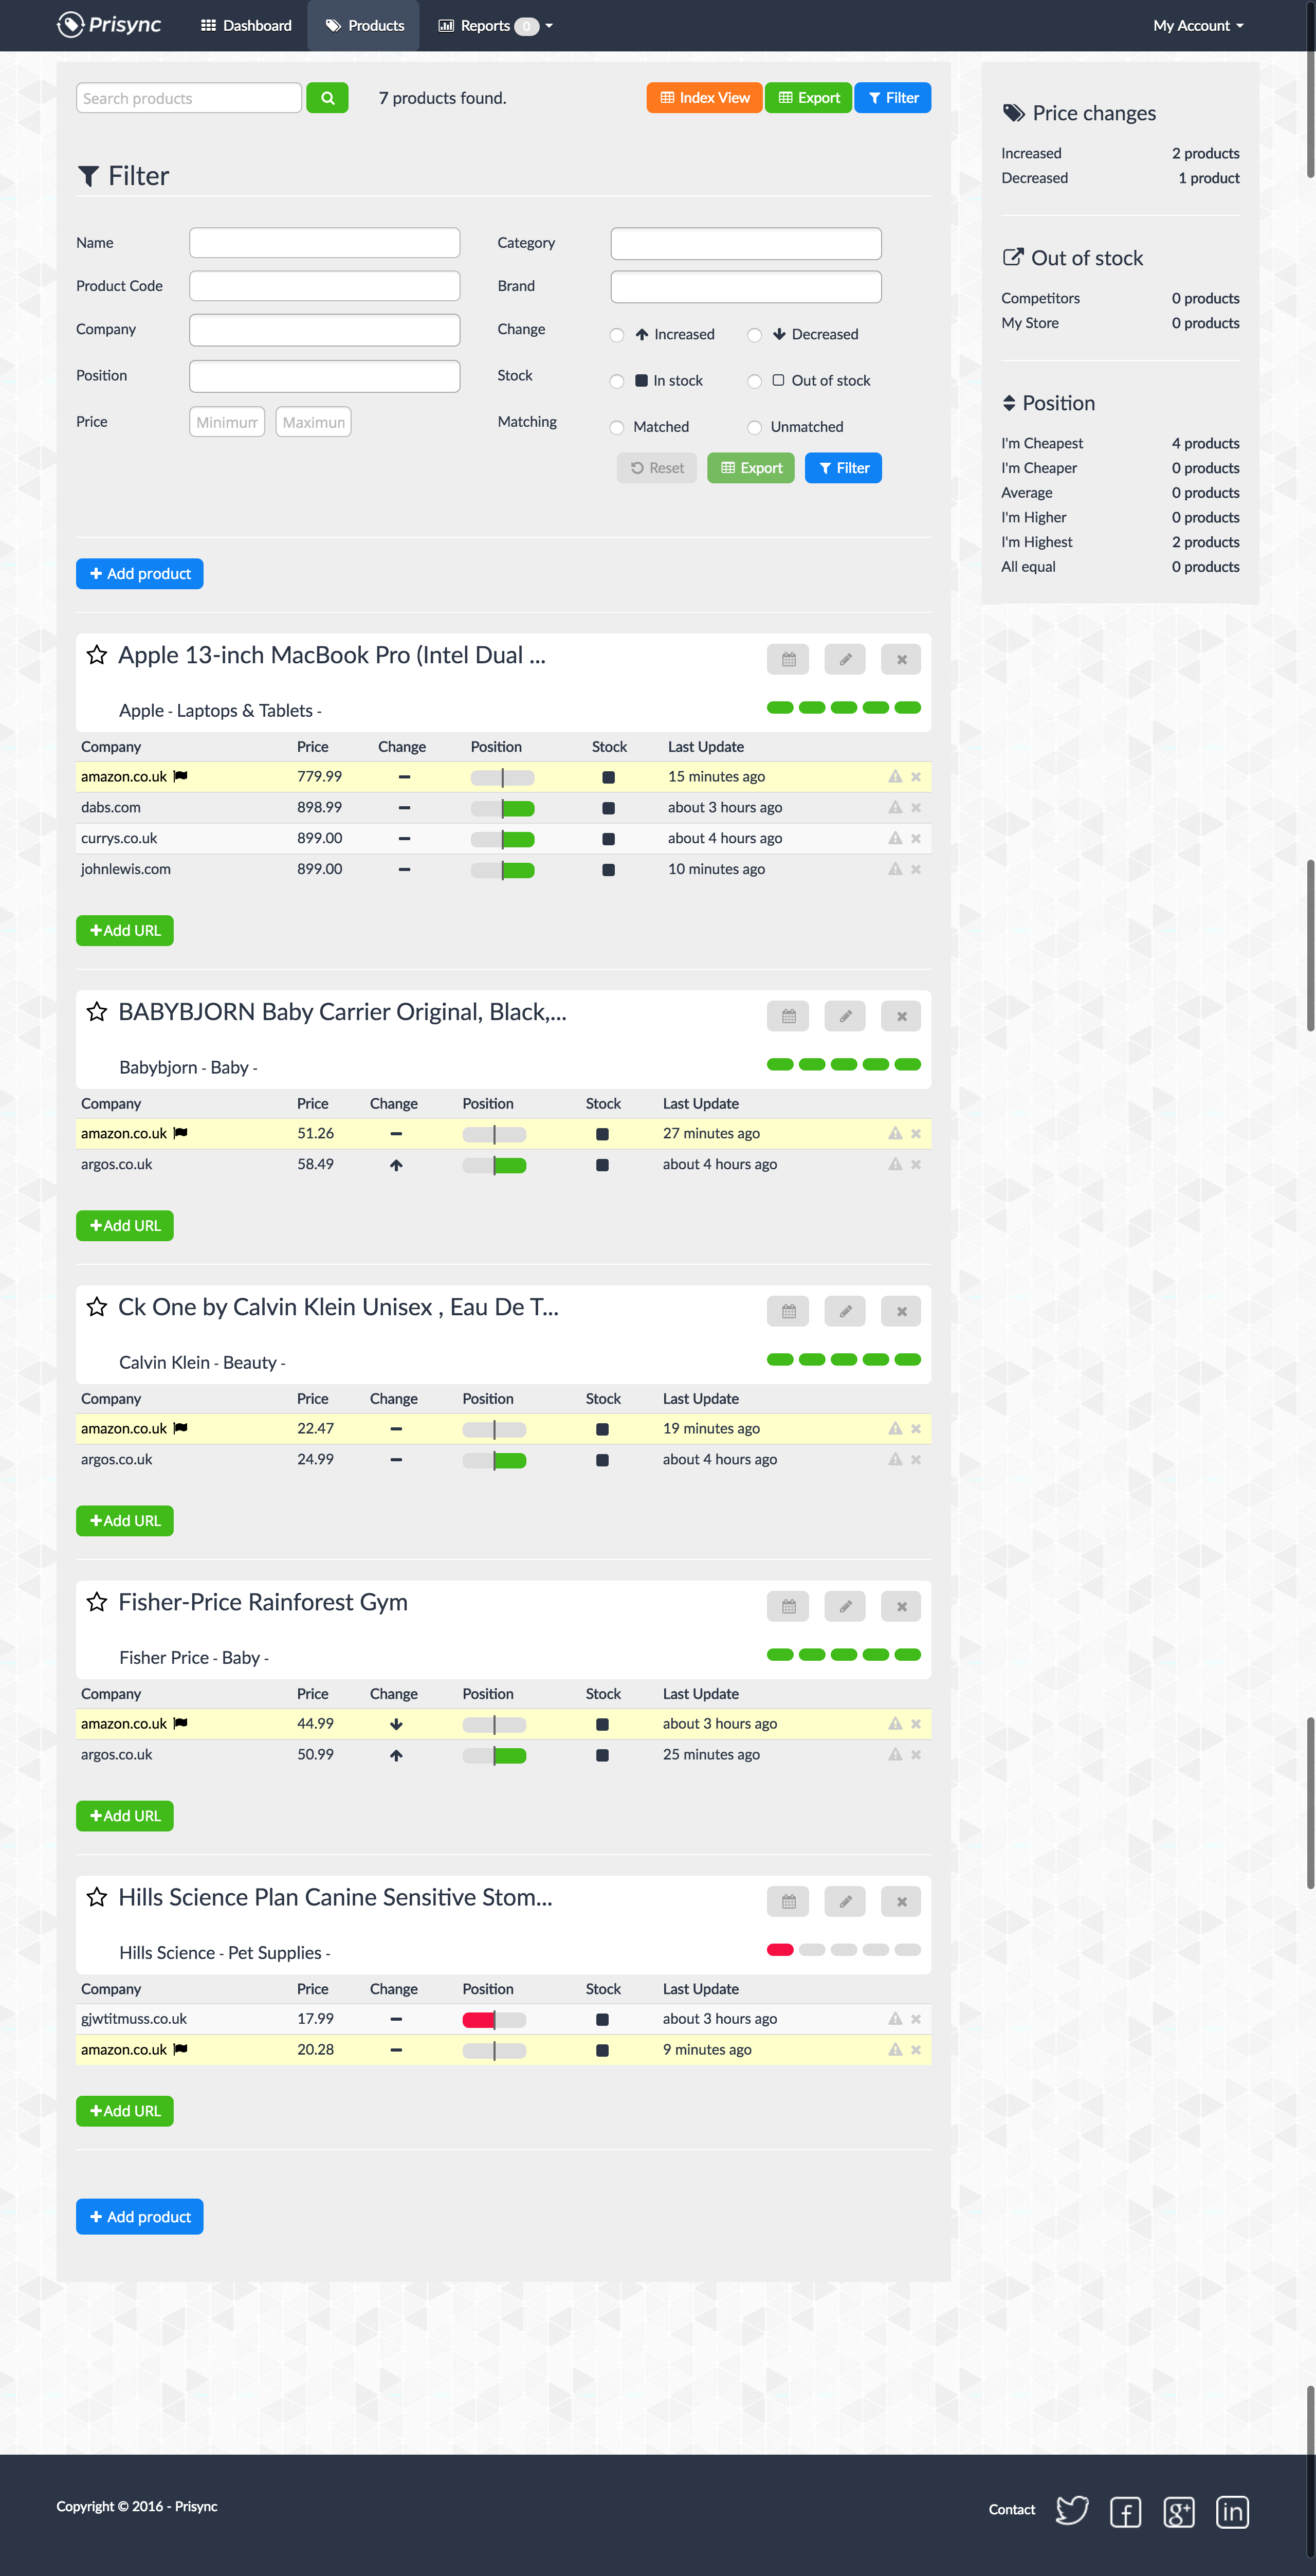Select the Increased change radio button
1316x2576 pixels.
click(617, 335)
